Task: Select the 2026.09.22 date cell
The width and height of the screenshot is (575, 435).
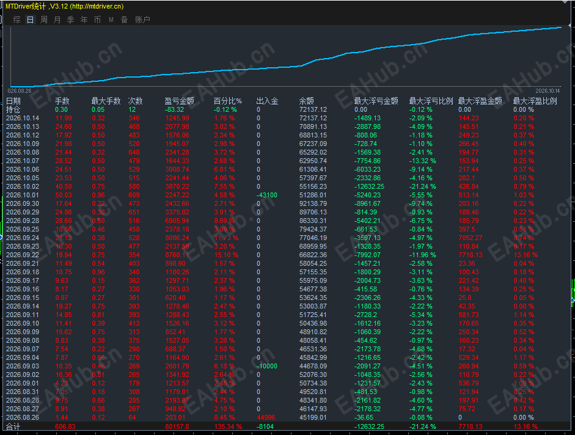Action: [x=23, y=255]
